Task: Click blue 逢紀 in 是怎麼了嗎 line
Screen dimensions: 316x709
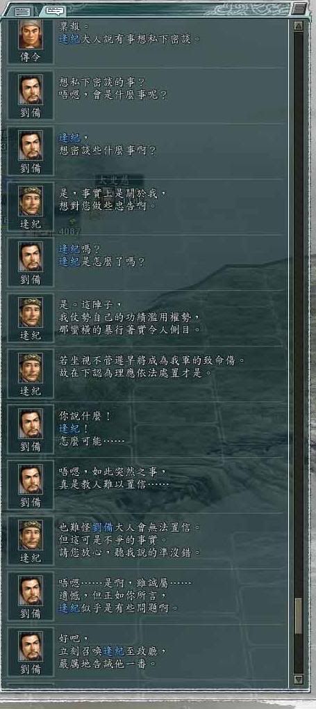Action: (69, 262)
